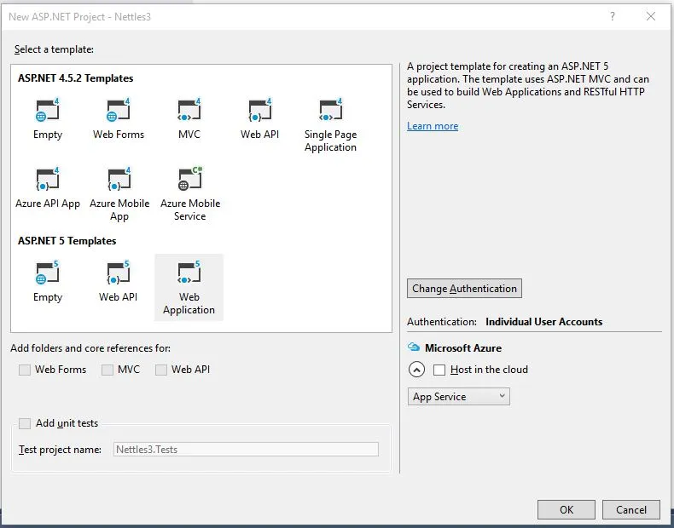Tick the MVC core references checkbox

point(107,370)
